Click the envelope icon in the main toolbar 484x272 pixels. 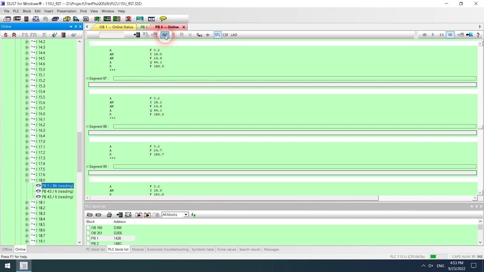tap(151, 19)
